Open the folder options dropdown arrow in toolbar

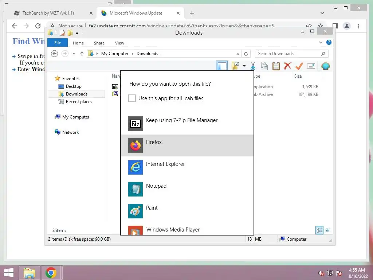244,66
